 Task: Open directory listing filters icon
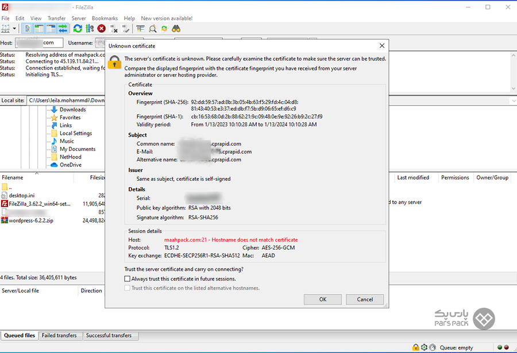(141, 29)
